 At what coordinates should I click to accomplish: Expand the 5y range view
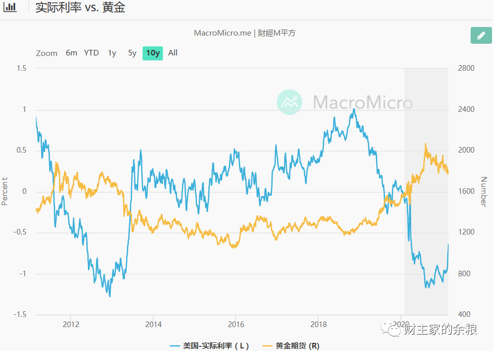pyautogui.click(x=132, y=52)
